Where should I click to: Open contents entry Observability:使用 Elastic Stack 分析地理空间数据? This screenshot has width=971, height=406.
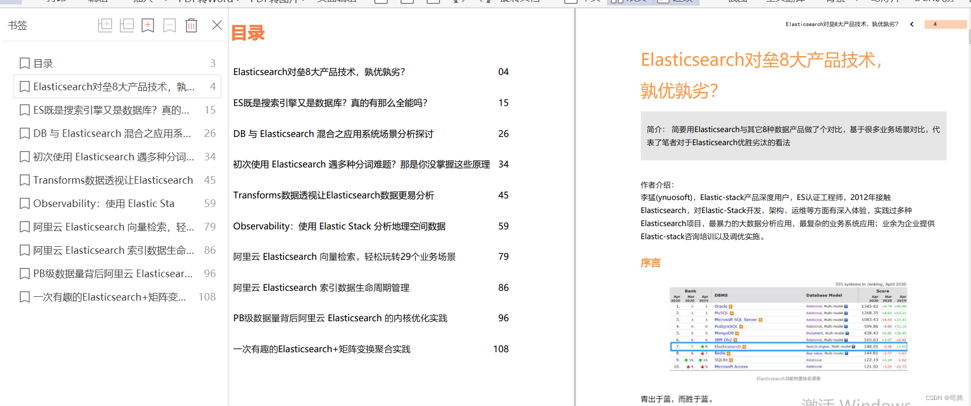[x=339, y=226]
